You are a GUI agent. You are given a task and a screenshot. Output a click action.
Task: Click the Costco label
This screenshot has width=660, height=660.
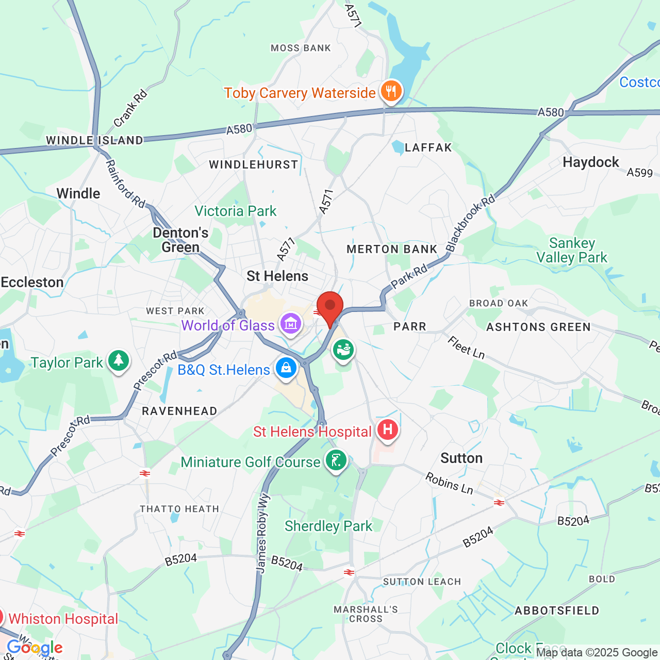(x=639, y=82)
